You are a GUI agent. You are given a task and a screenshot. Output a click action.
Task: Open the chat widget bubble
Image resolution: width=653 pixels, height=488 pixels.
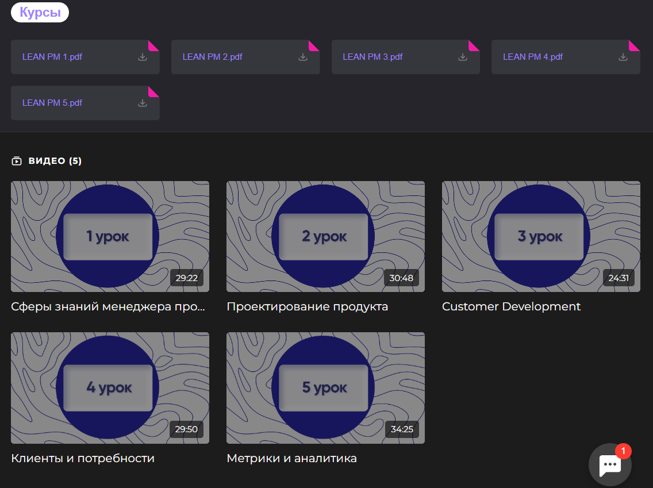(610, 465)
